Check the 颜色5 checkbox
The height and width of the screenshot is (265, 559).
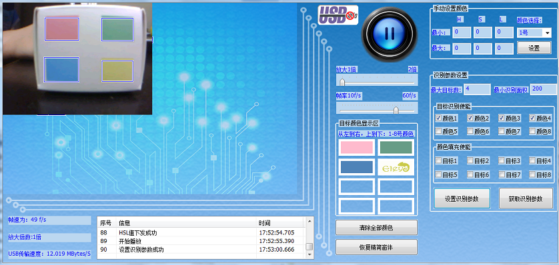[438, 131]
